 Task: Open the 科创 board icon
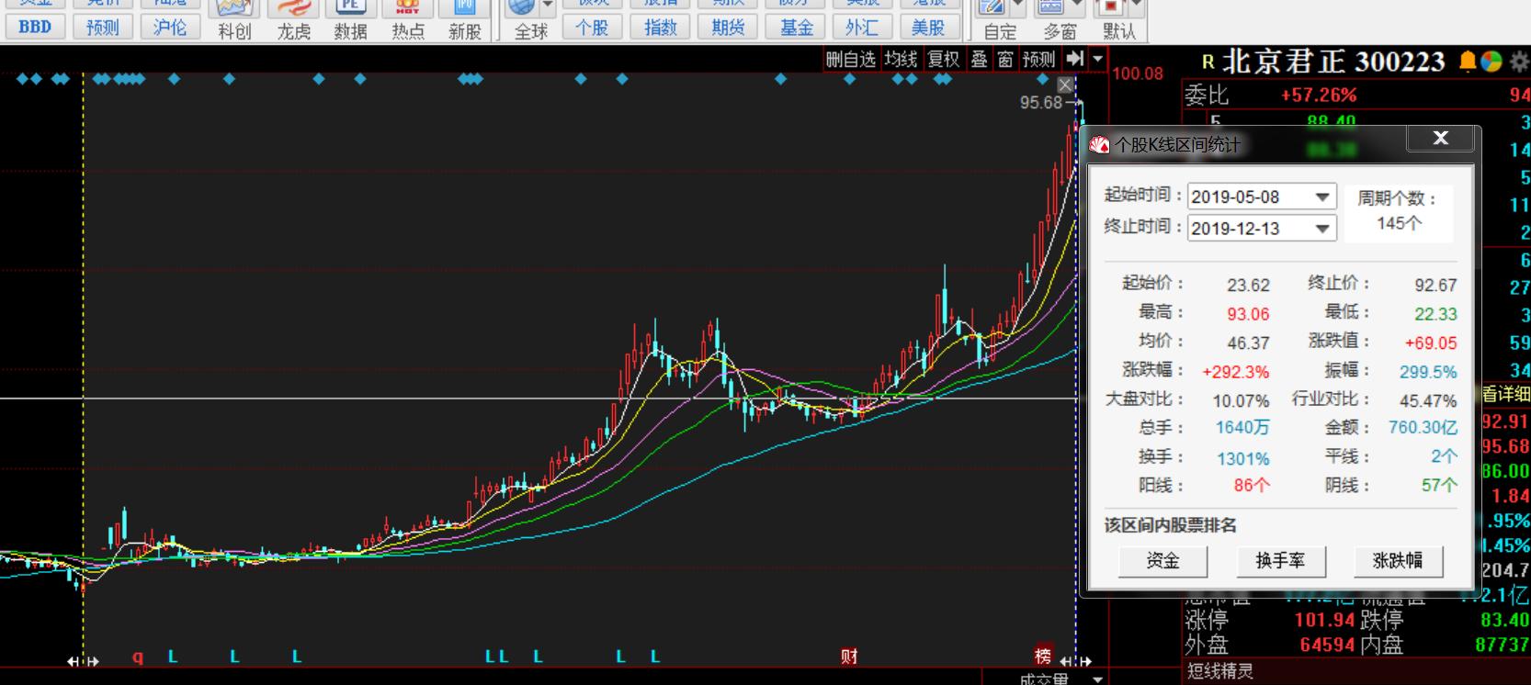click(x=234, y=19)
